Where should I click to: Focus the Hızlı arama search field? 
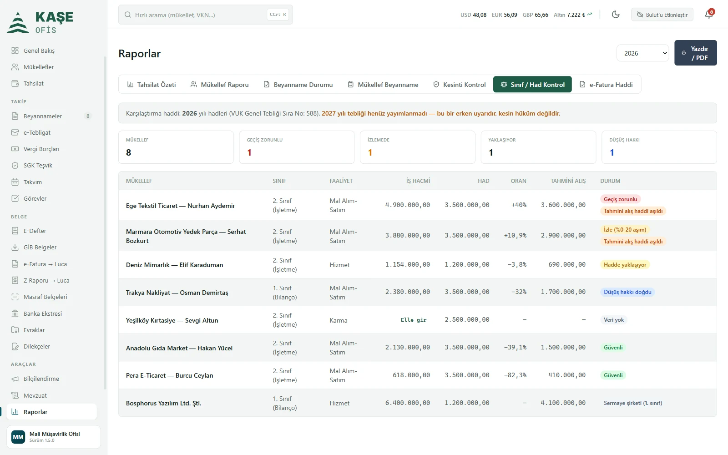click(x=206, y=15)
